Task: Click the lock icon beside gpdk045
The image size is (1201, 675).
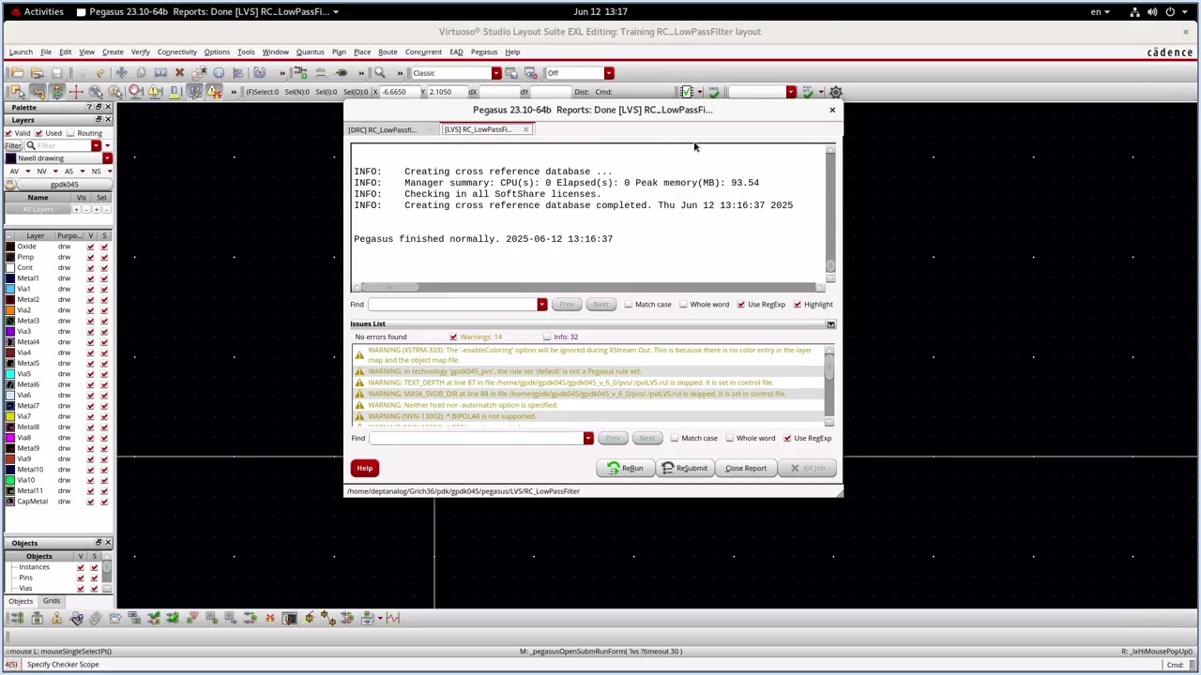Action: tap(10, 185)
